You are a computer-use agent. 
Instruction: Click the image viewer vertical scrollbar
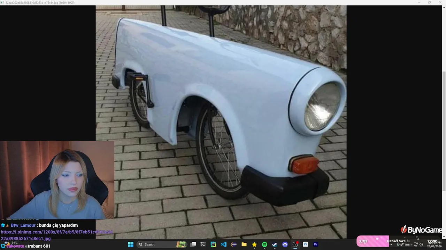(x=444, y=131)
